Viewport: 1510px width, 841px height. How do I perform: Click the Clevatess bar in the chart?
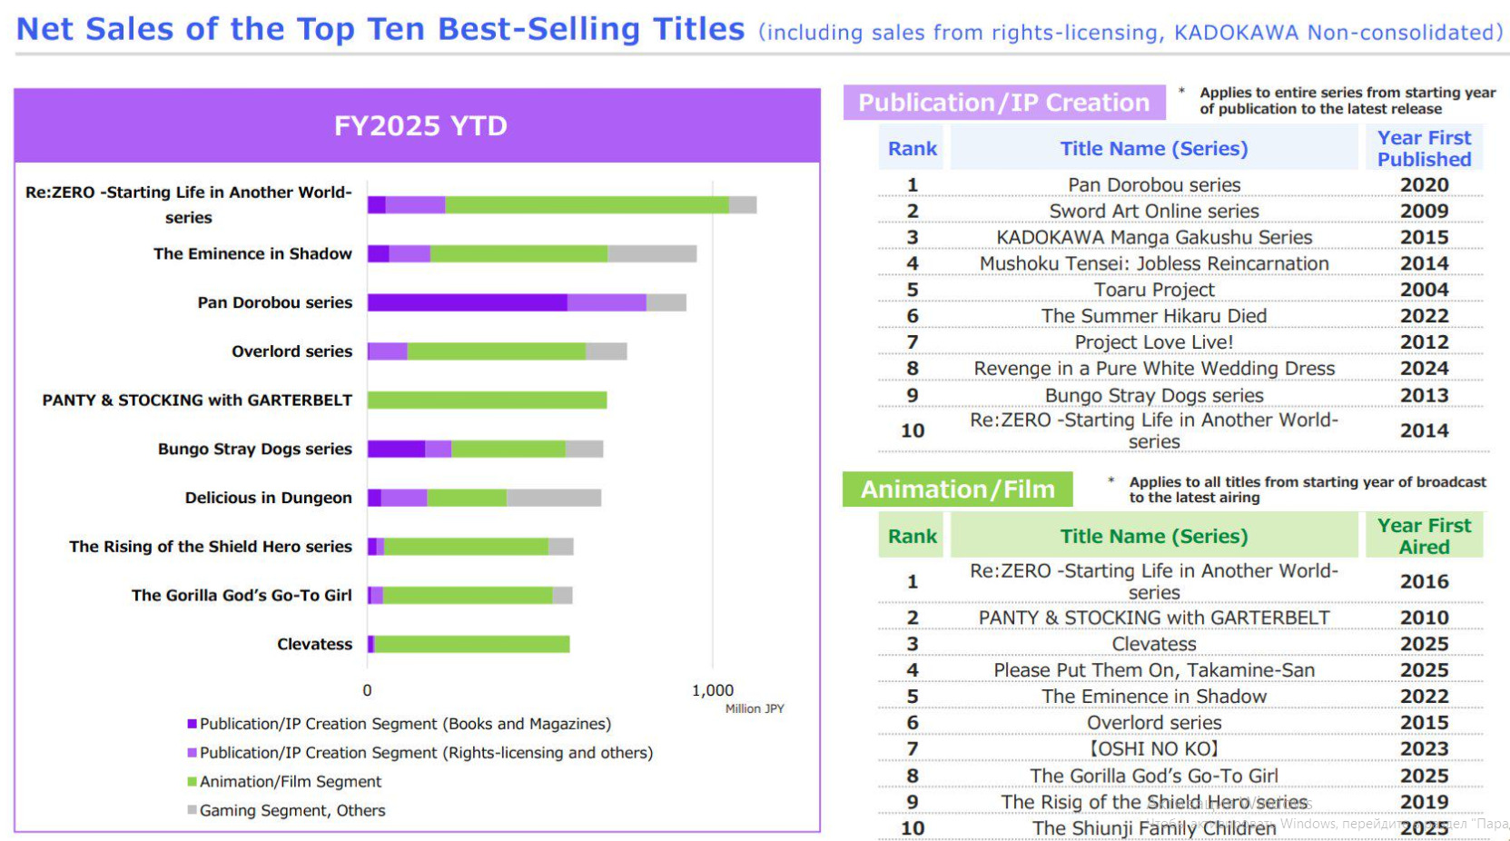click(x=471, y=644)
